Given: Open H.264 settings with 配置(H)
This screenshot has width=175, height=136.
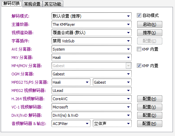Looking at the screenshot, I should pyautogui.click(x=150, y=99).
